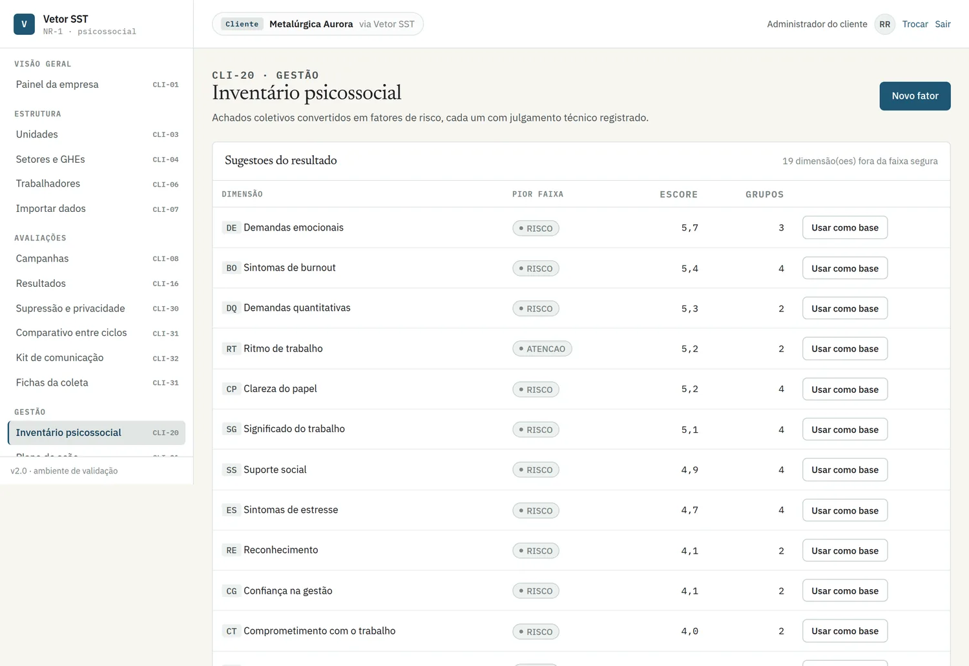Click the Sair link
969x666 pixels.
pos(943,24)
